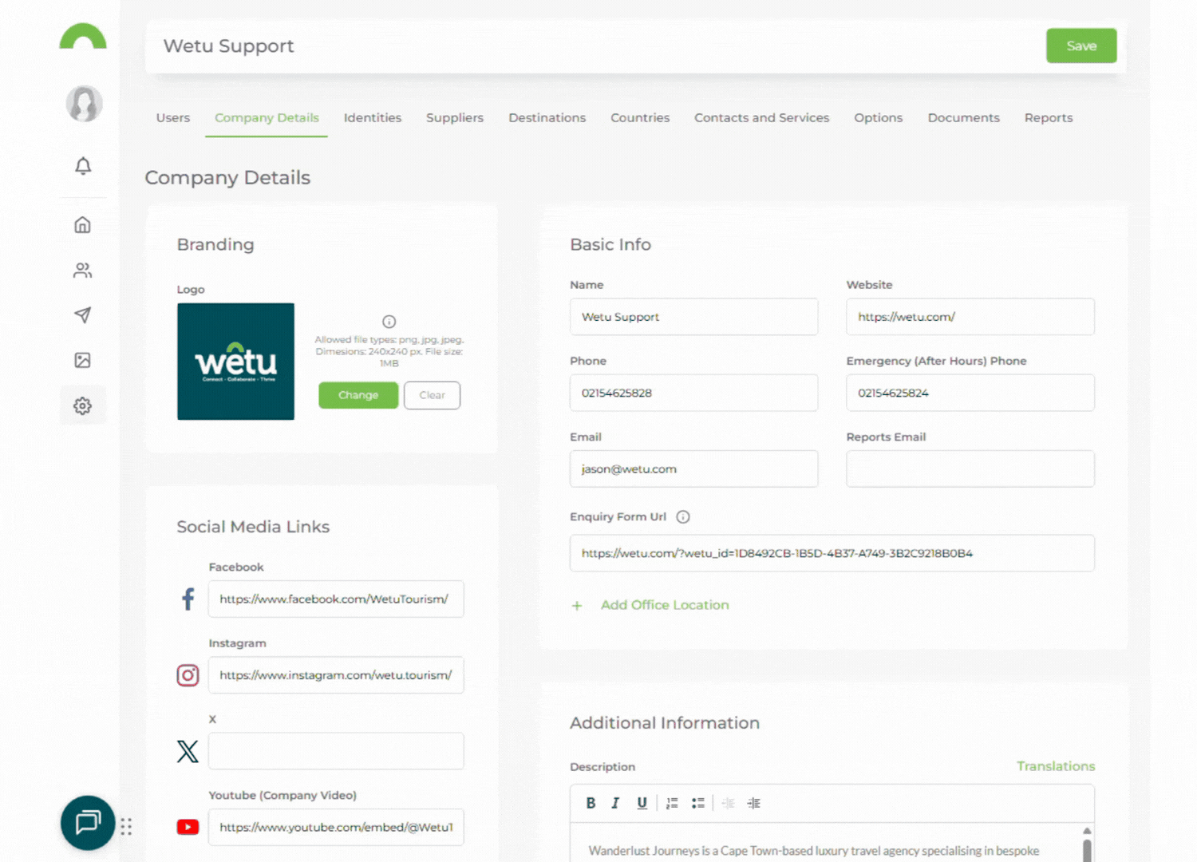Open the settings gear icon in sidebar
The image size is (1197, 862).
pyautogui.click(x=83, y=406)
